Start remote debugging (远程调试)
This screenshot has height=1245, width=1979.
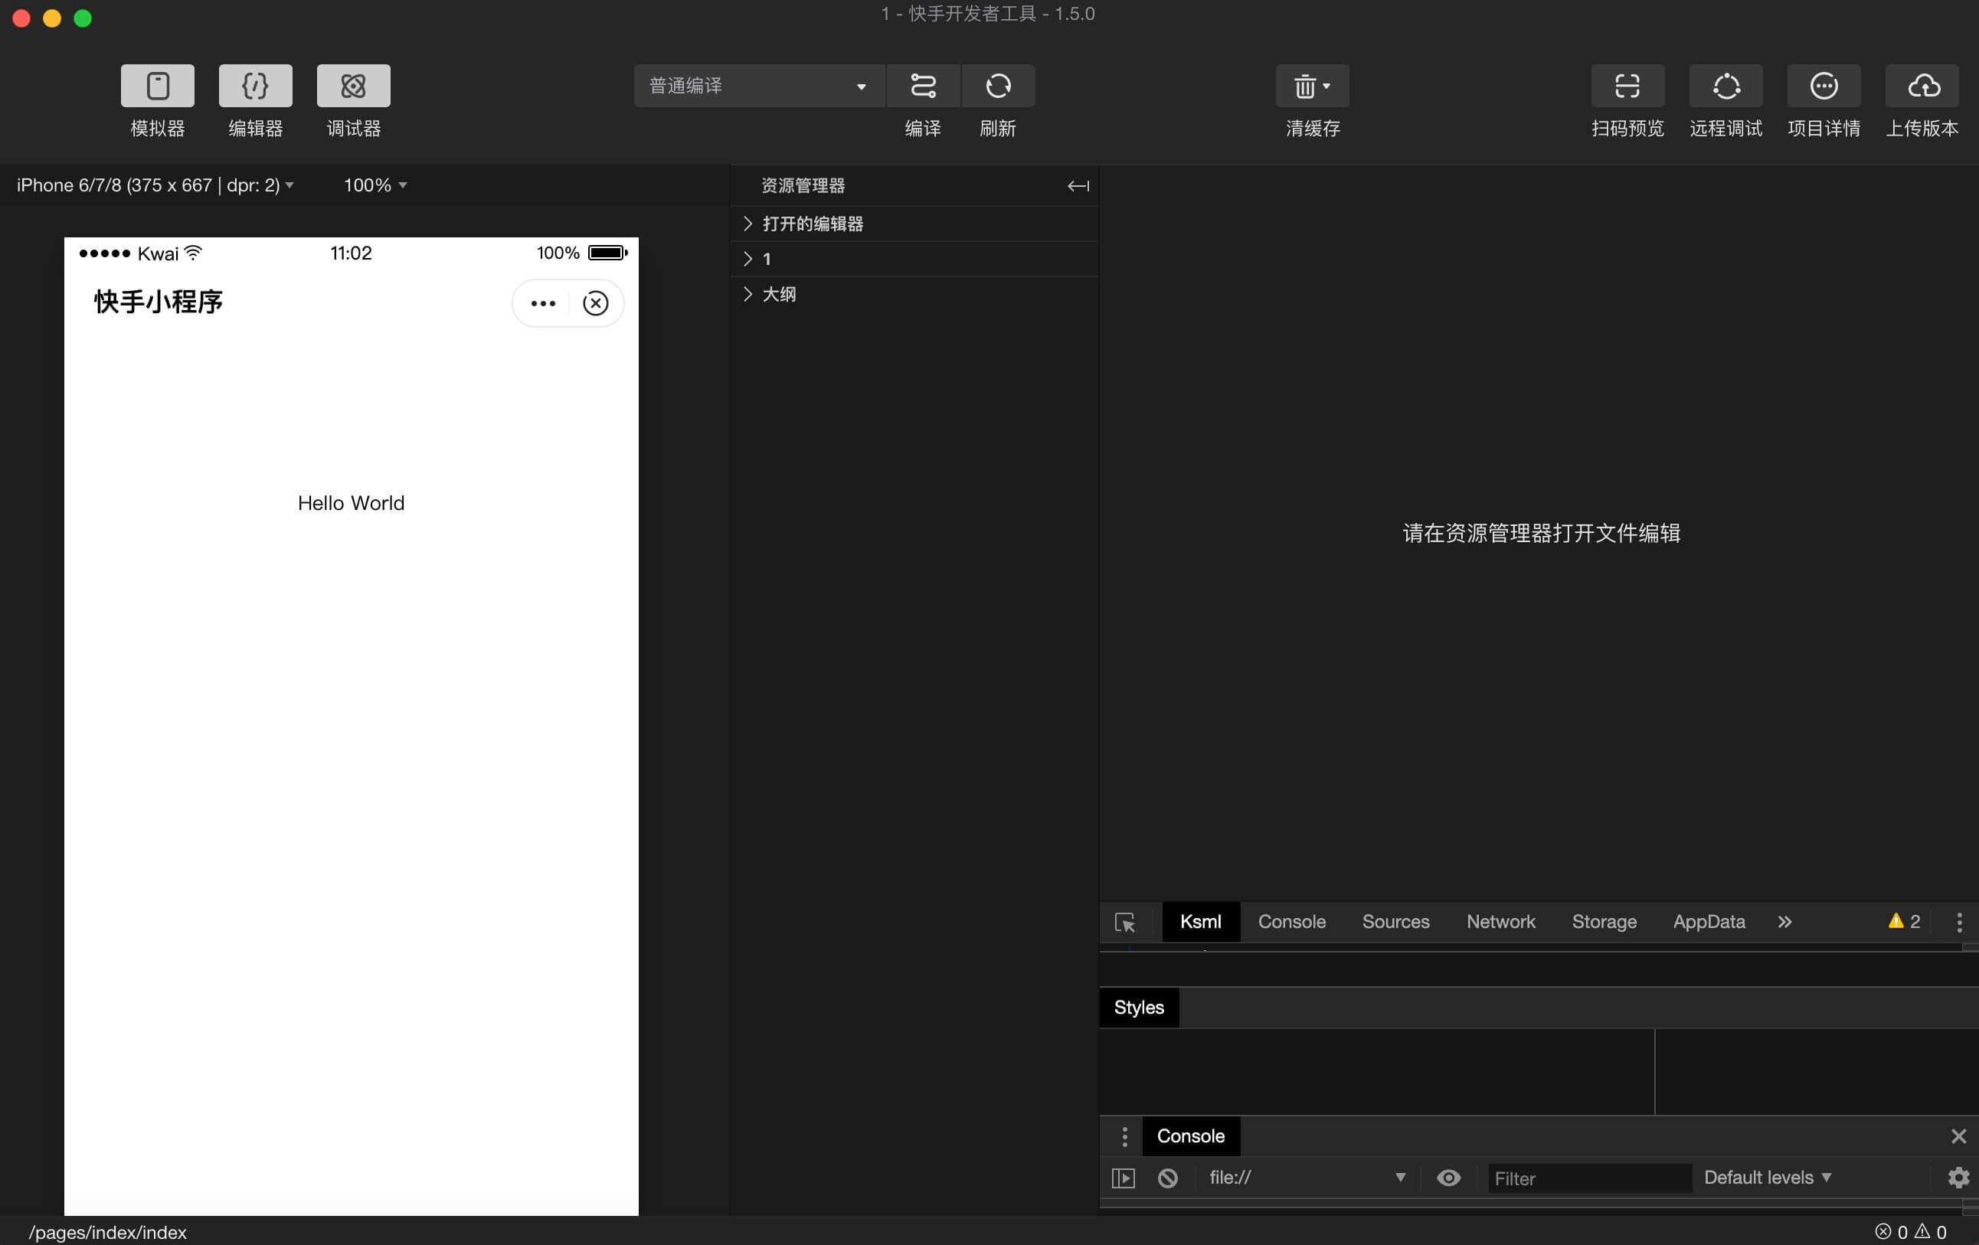pos(1725,86)
